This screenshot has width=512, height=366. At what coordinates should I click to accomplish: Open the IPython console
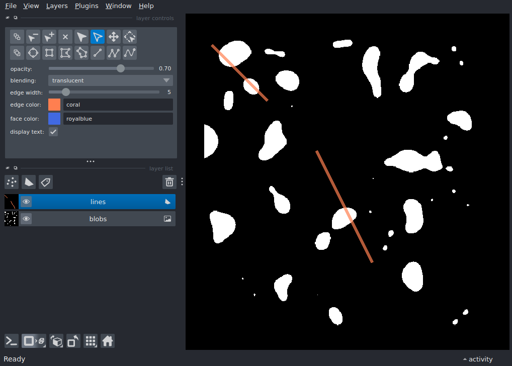tap(11, 341)
